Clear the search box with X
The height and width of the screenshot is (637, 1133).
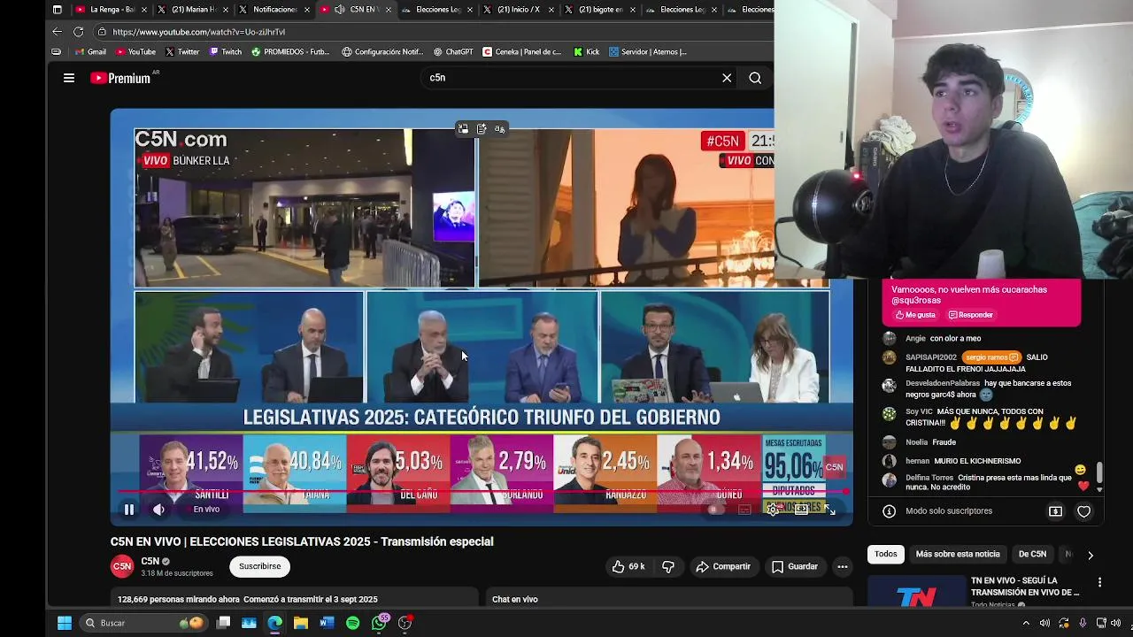point(727,78)
